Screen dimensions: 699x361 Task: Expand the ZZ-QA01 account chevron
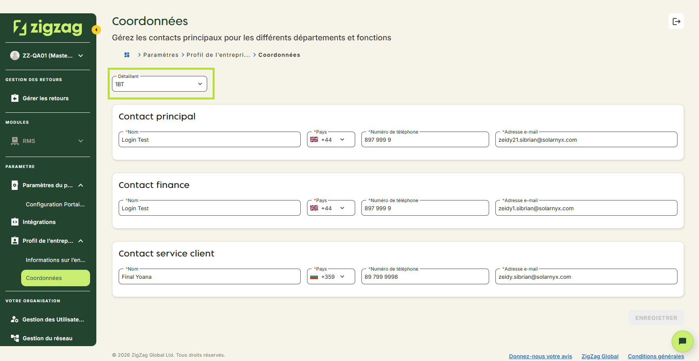(x=81, y=56)
